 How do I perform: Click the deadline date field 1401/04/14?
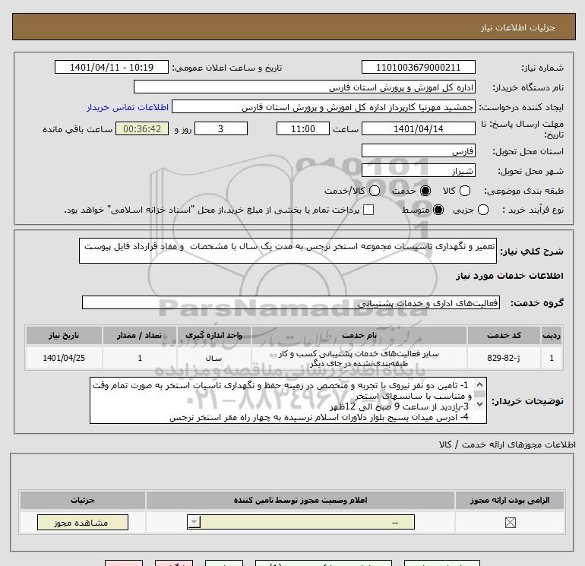click(x=418, y=129)
